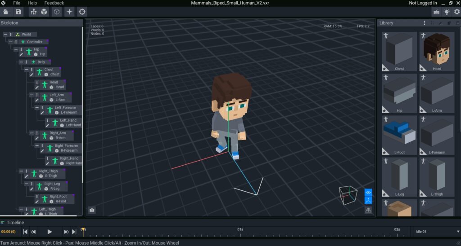
Task: Collapse the Left_Arm tree node
Action: 32,95
